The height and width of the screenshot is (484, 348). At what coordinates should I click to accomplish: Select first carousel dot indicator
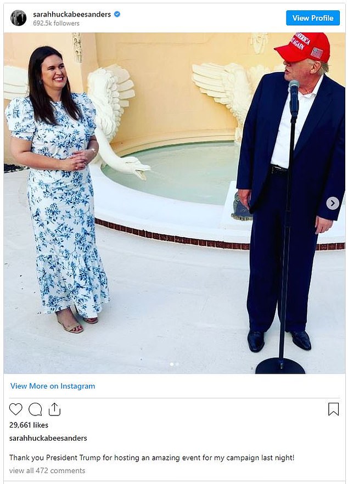click(172, 364)
